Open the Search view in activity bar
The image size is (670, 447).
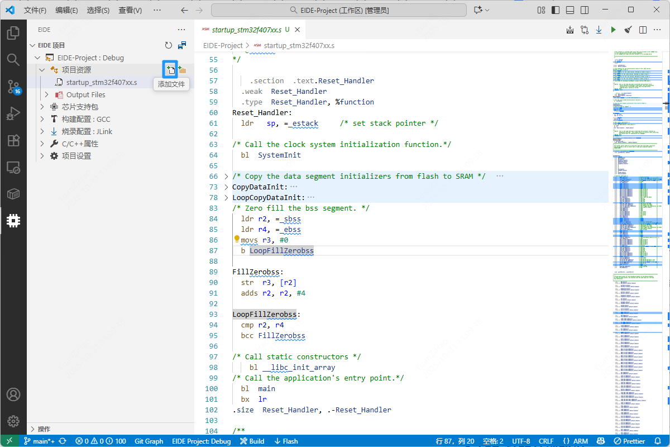pyautogui.click(x=13, y=59)
